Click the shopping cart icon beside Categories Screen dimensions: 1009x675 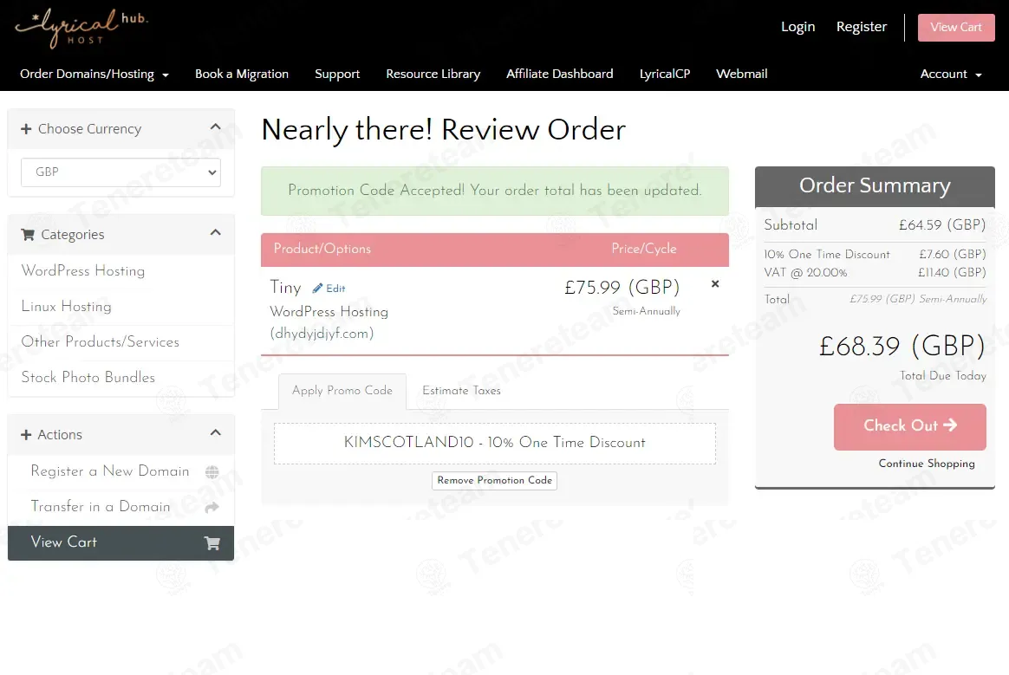coord(28,234)
